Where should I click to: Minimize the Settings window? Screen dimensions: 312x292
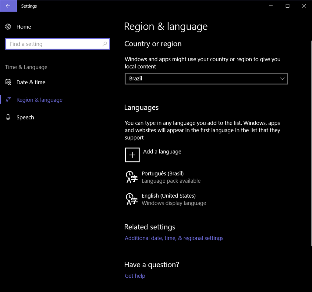271,6
